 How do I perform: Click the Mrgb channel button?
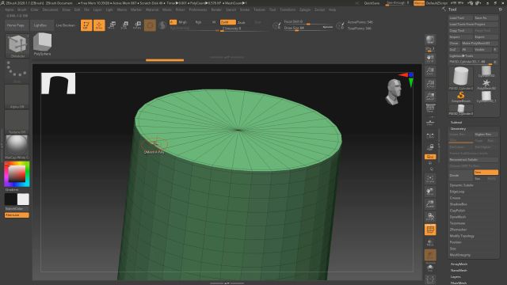point(183,22)
